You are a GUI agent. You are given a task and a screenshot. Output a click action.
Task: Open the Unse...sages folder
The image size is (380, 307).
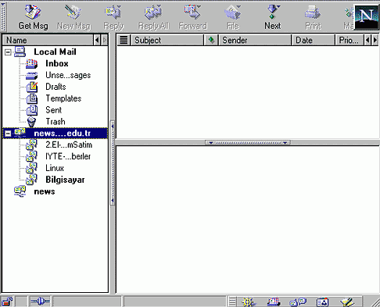pyautogui.click(x=68, y=75)
